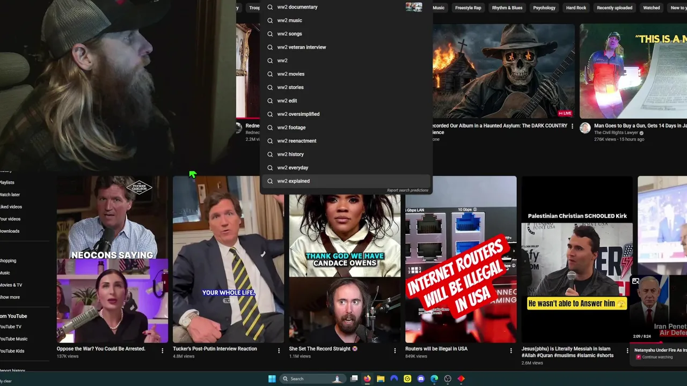Click the taskbar Search box

point(313,378)
